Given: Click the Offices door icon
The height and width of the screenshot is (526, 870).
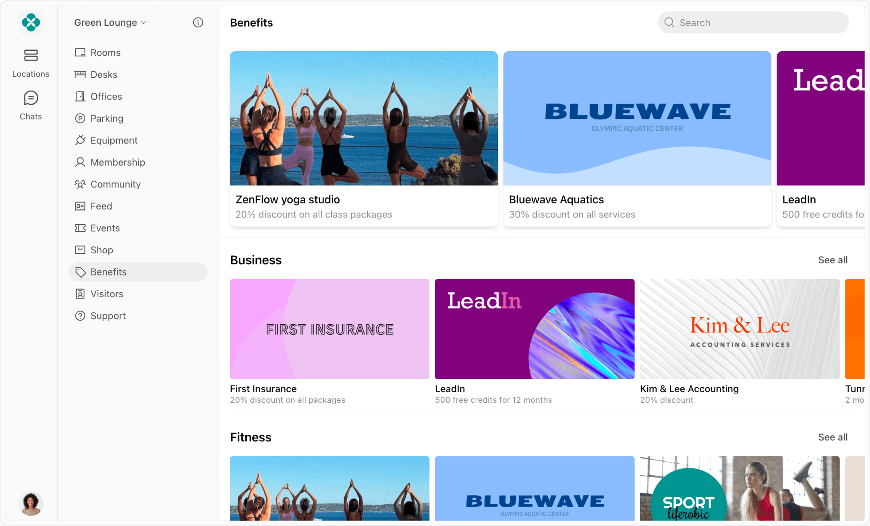Looking at the screenshot, I should pos(80,96).
